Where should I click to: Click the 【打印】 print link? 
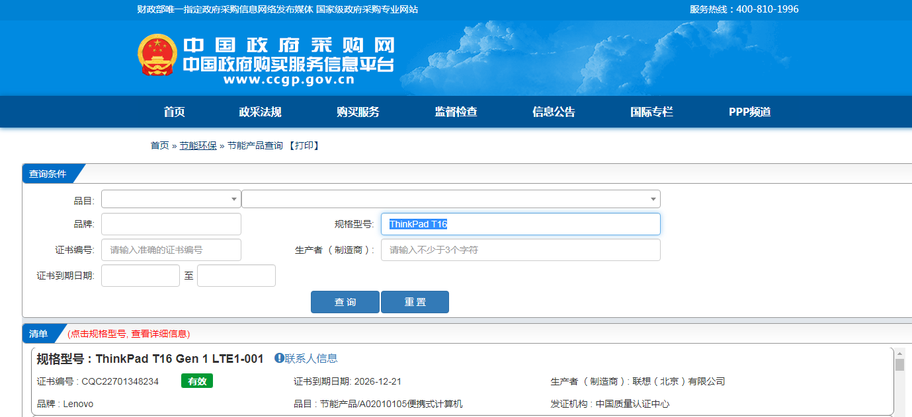click(305, 145)
